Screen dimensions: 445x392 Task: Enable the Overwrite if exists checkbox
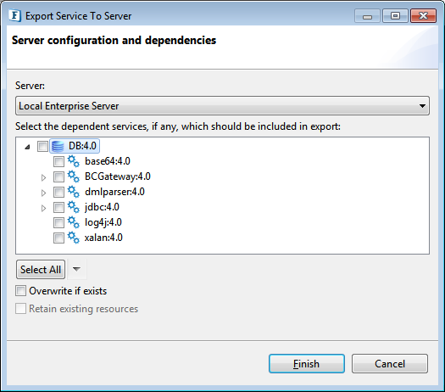click(20, 291)
